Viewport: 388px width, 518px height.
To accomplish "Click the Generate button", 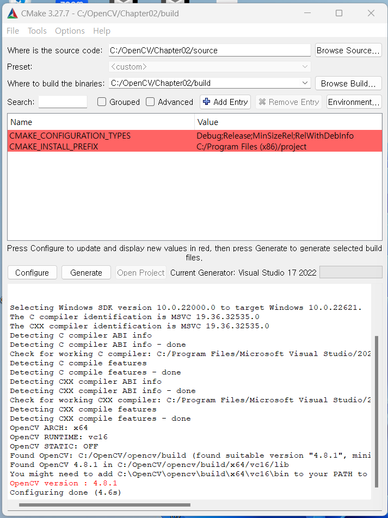I will [x=86, y=272].
